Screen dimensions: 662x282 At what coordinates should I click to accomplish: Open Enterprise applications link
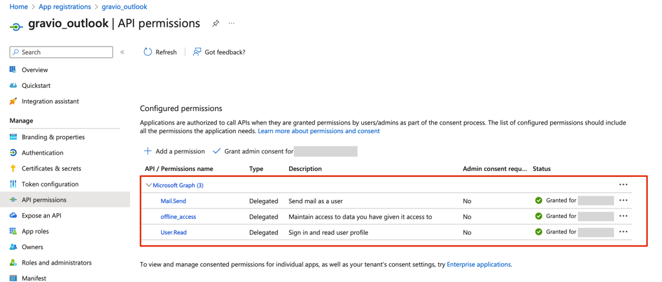tap(479, 265)
